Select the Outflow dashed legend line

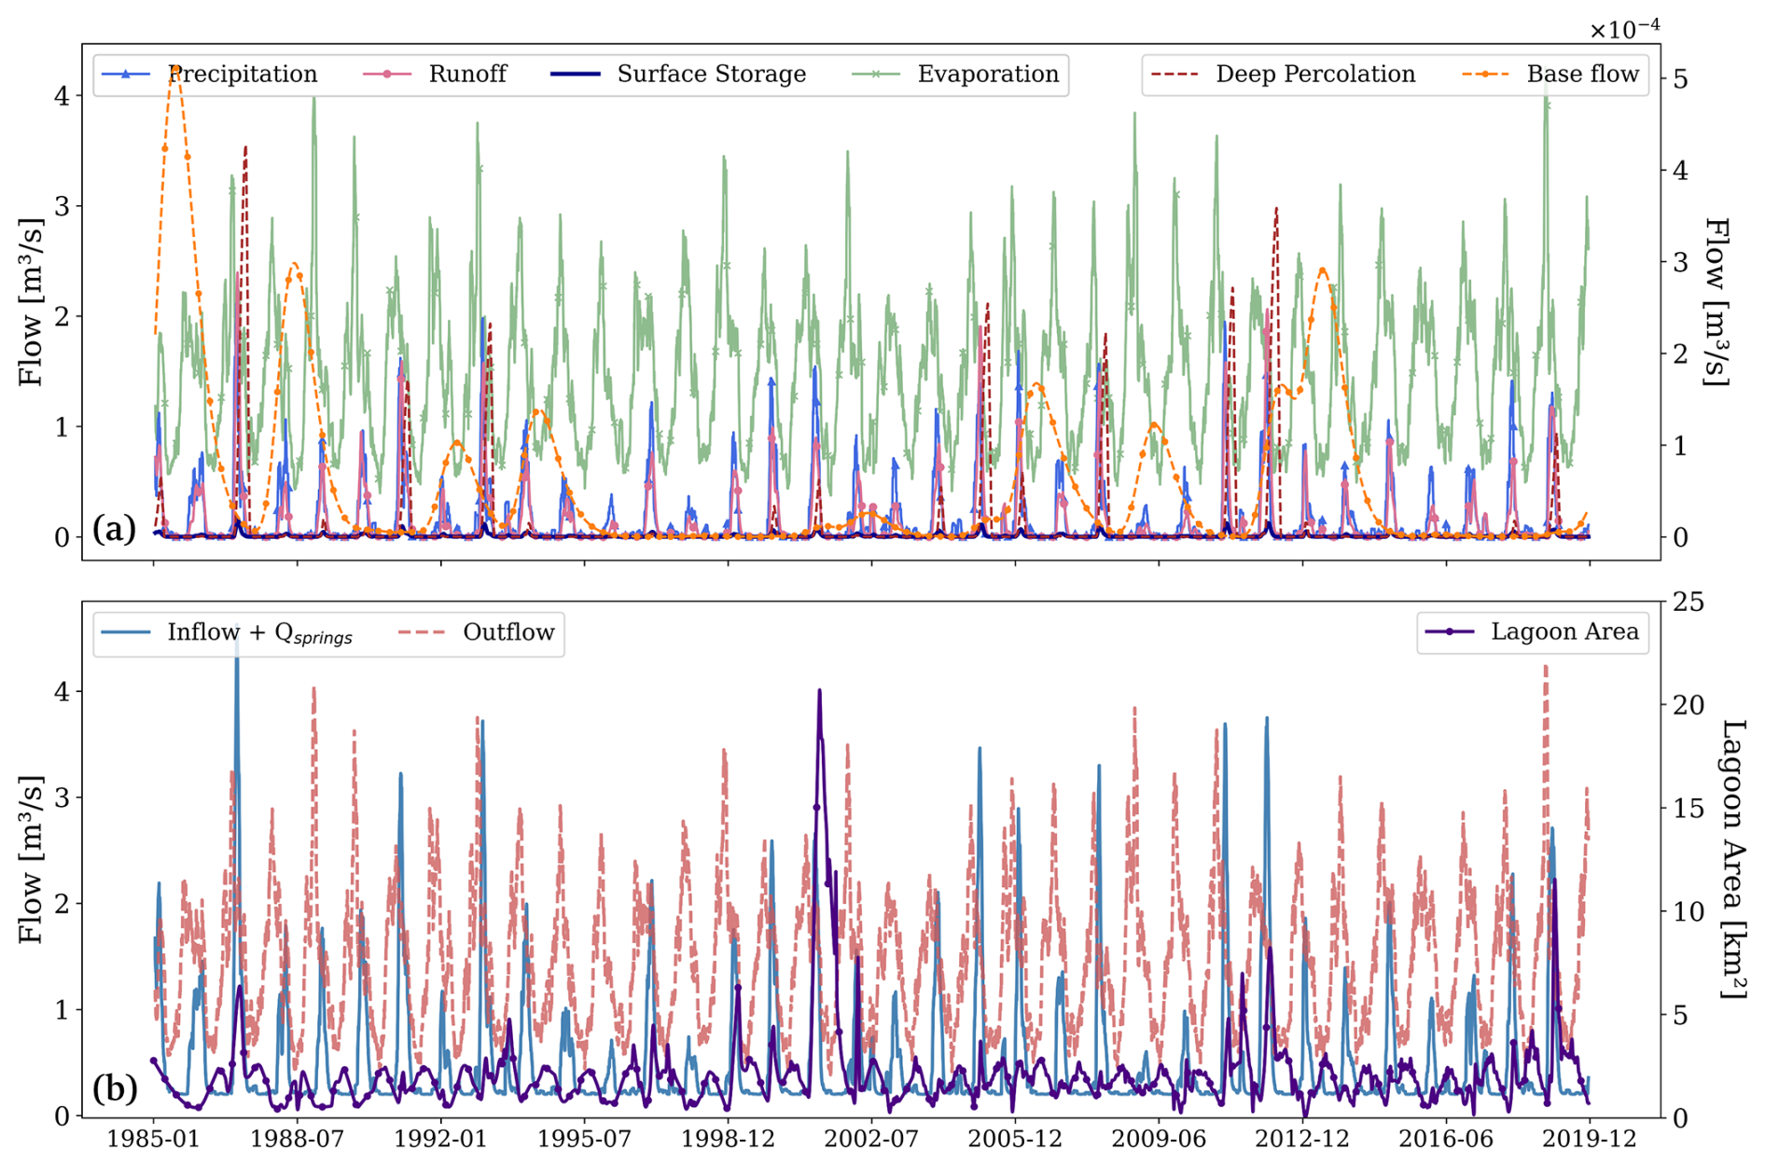422,632
